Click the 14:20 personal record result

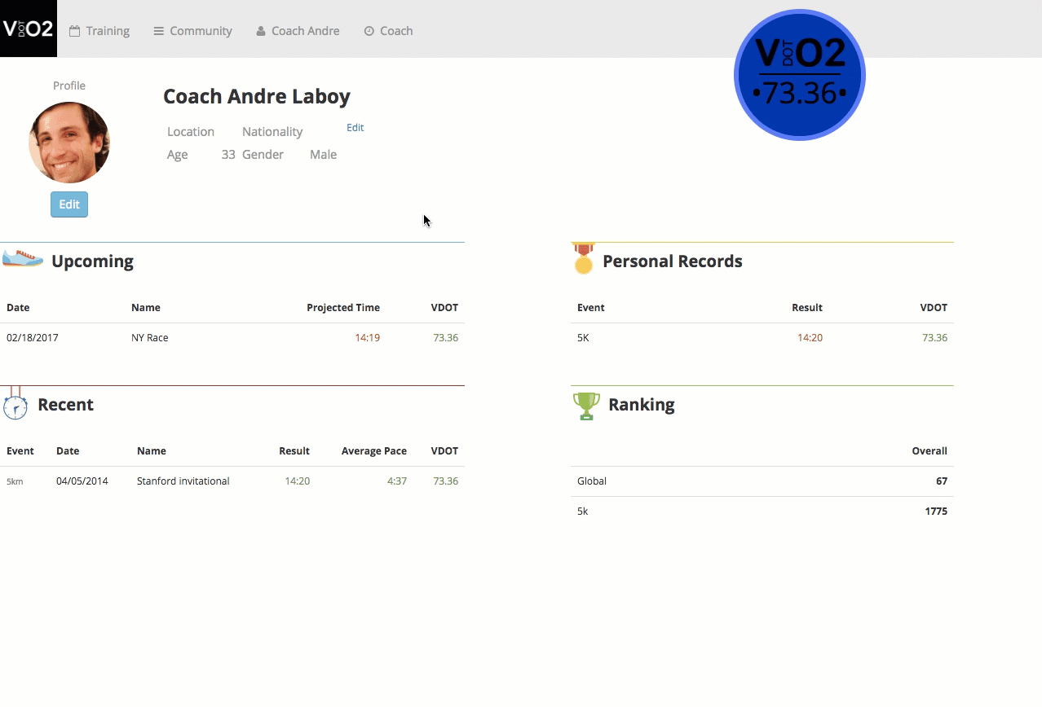(810, 337)
